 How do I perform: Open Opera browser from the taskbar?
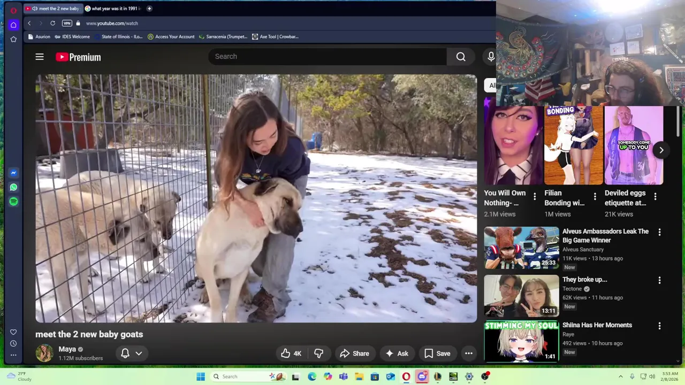[x=406, y=376]
